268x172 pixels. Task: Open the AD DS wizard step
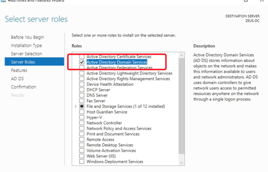17,79
